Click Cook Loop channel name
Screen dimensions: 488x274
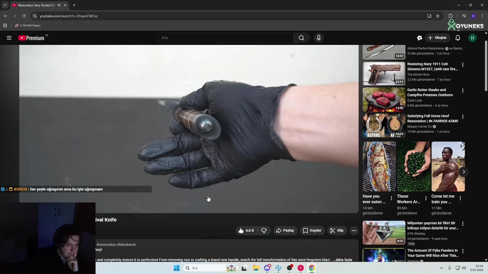tap(415, 100)
